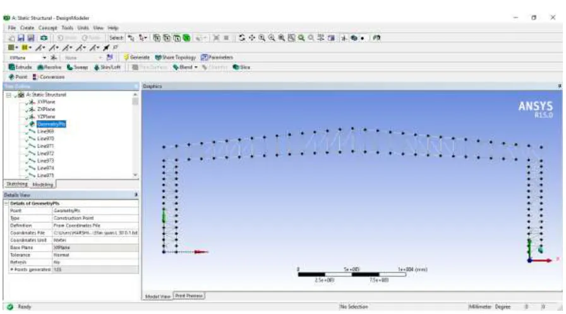Switch to the Model View tab
566x314 pixels.
[158, 296]
